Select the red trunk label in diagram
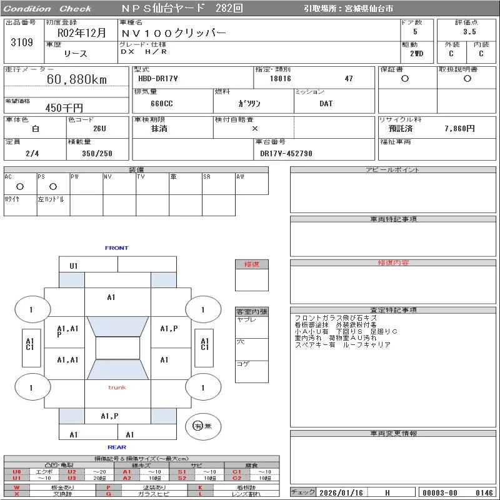Image resolution: width=500 pixels, height=500 pixels. [x=117, y=387]
